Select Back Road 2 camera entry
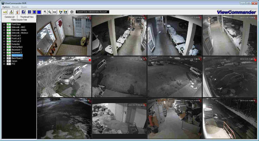The height and width of the screenshot is (141, 259). tap(17, 58)
